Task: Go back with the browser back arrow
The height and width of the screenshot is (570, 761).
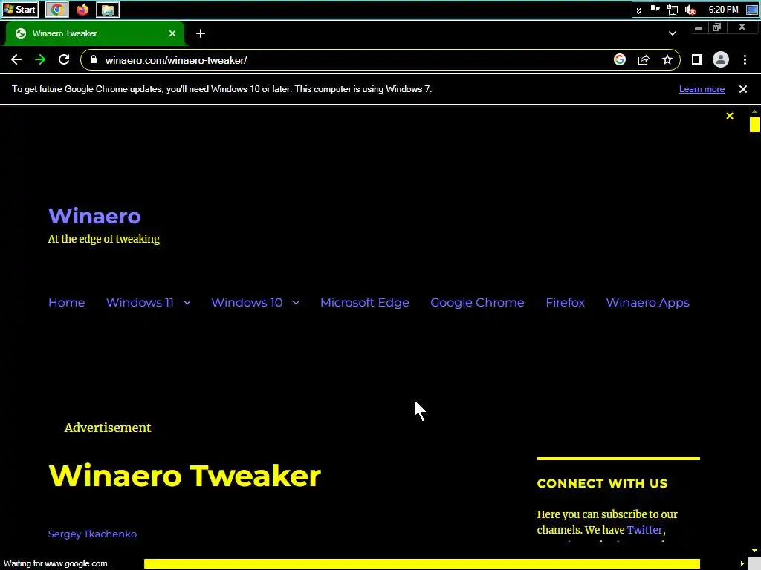Action: click(16, 59)
